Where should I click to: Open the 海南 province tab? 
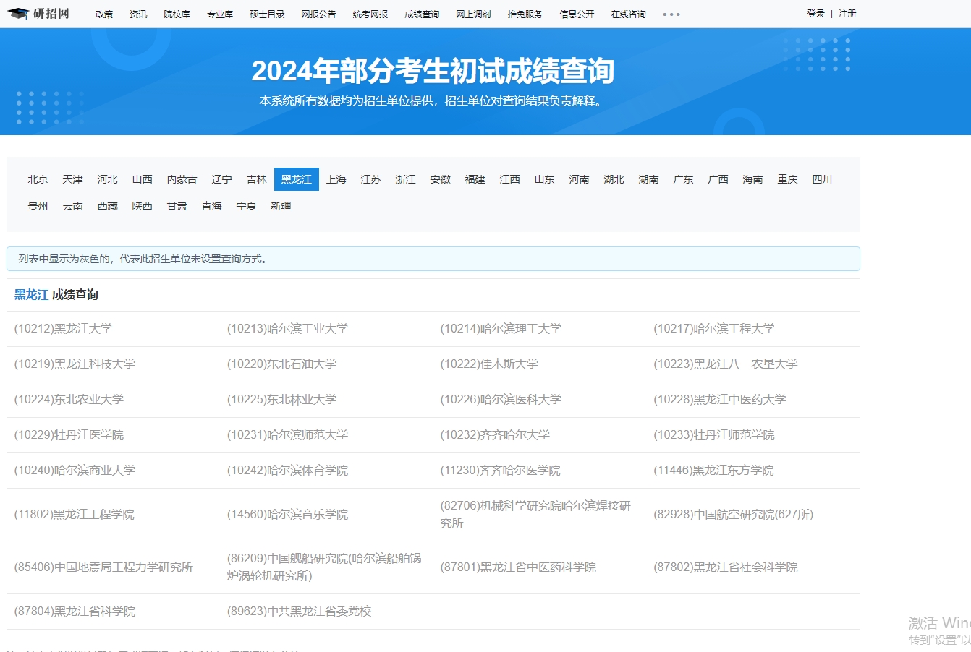pyautogui.click(x=753, y=179)
